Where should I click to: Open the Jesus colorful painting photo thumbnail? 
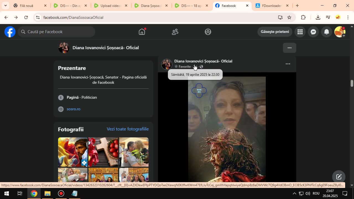(x=73, y=152)
